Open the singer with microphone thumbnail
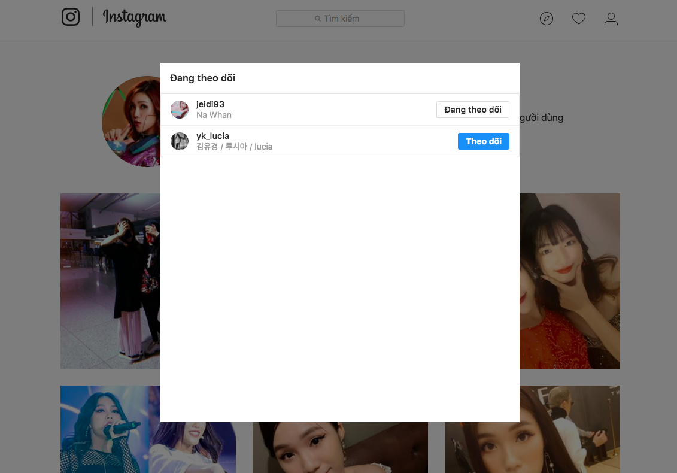The width and height of the screenshot is (677, 473). coord(110,429)
